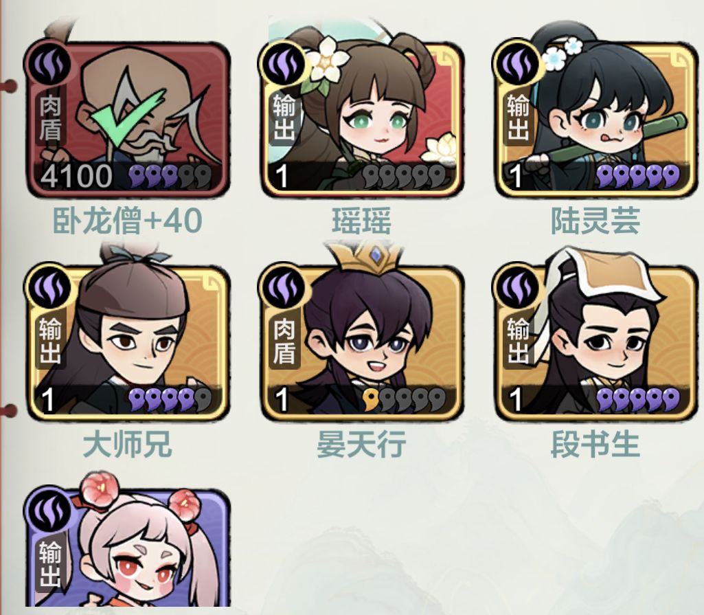Tap the purple flame icon on 陆灵芸

coord(517,65)
